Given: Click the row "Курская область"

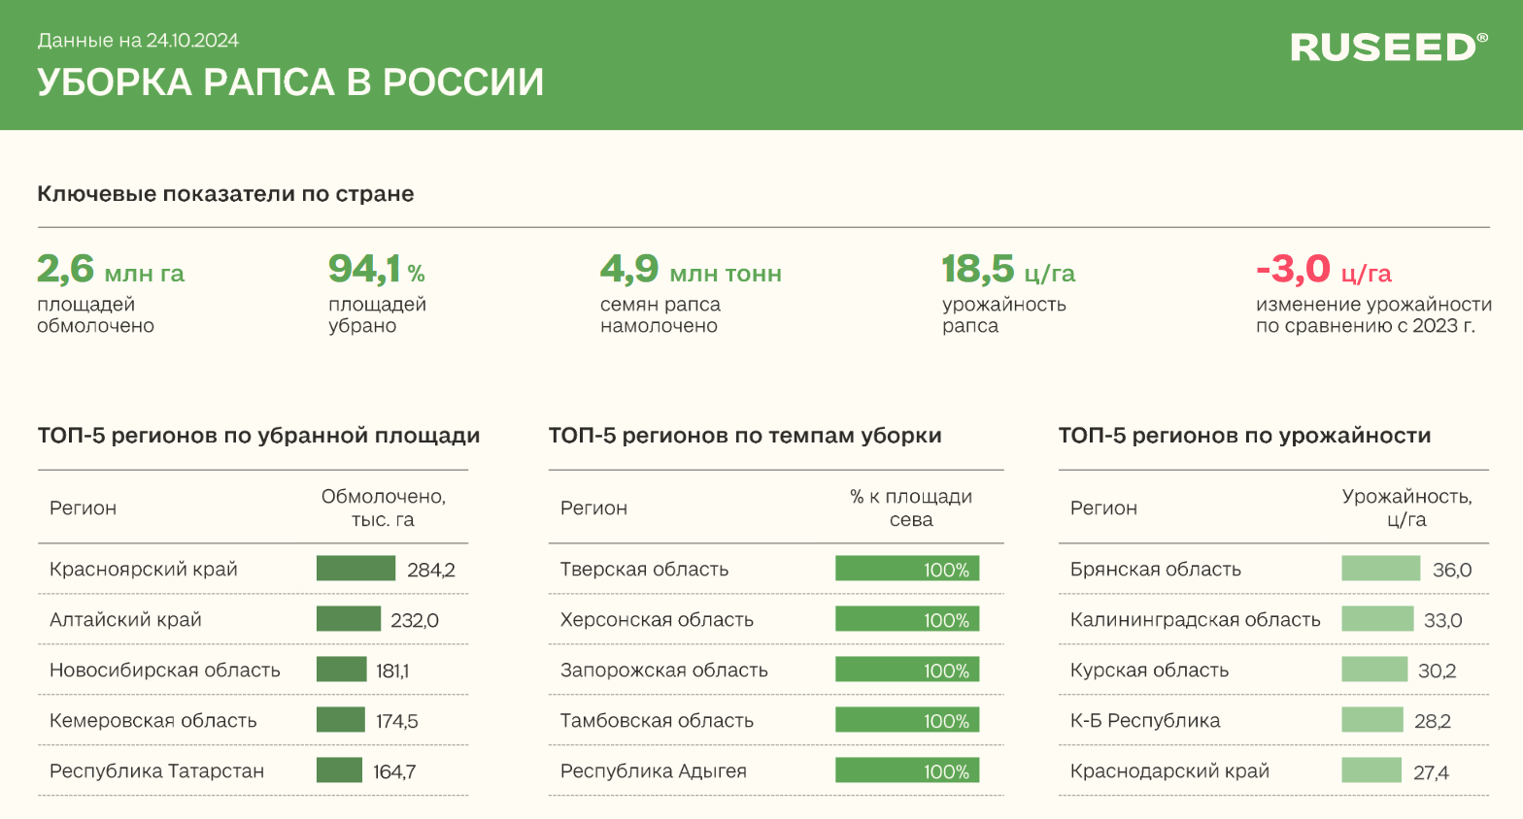Looking at the screenshot, I should pyautogui.click(x=1273, y=671).
